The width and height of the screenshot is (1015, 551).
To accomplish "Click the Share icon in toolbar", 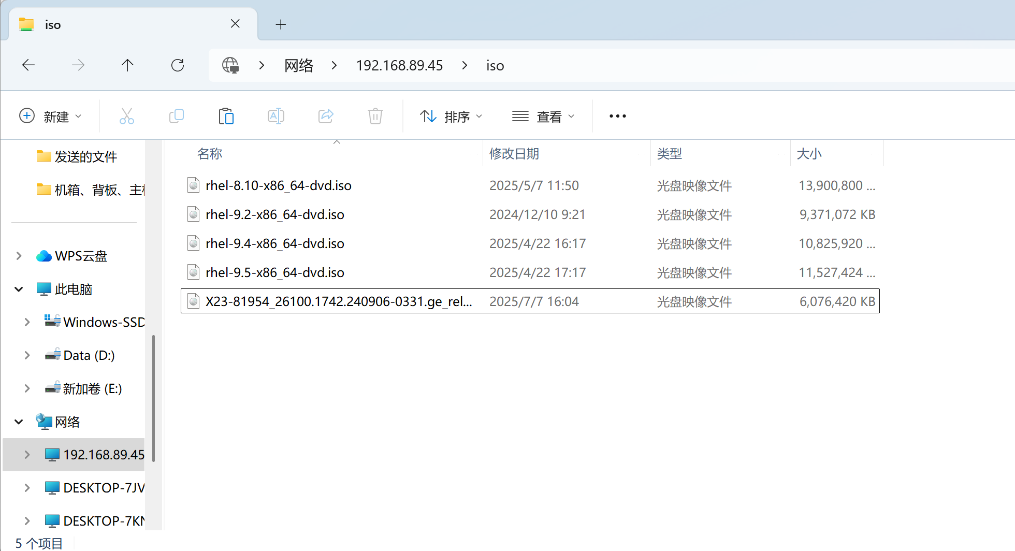I will 326,116.
